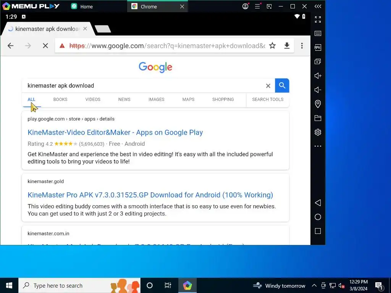Click the blue search magnifier button
The height and width of the screenshot is (293, 391).
click(x=282, y=85)
